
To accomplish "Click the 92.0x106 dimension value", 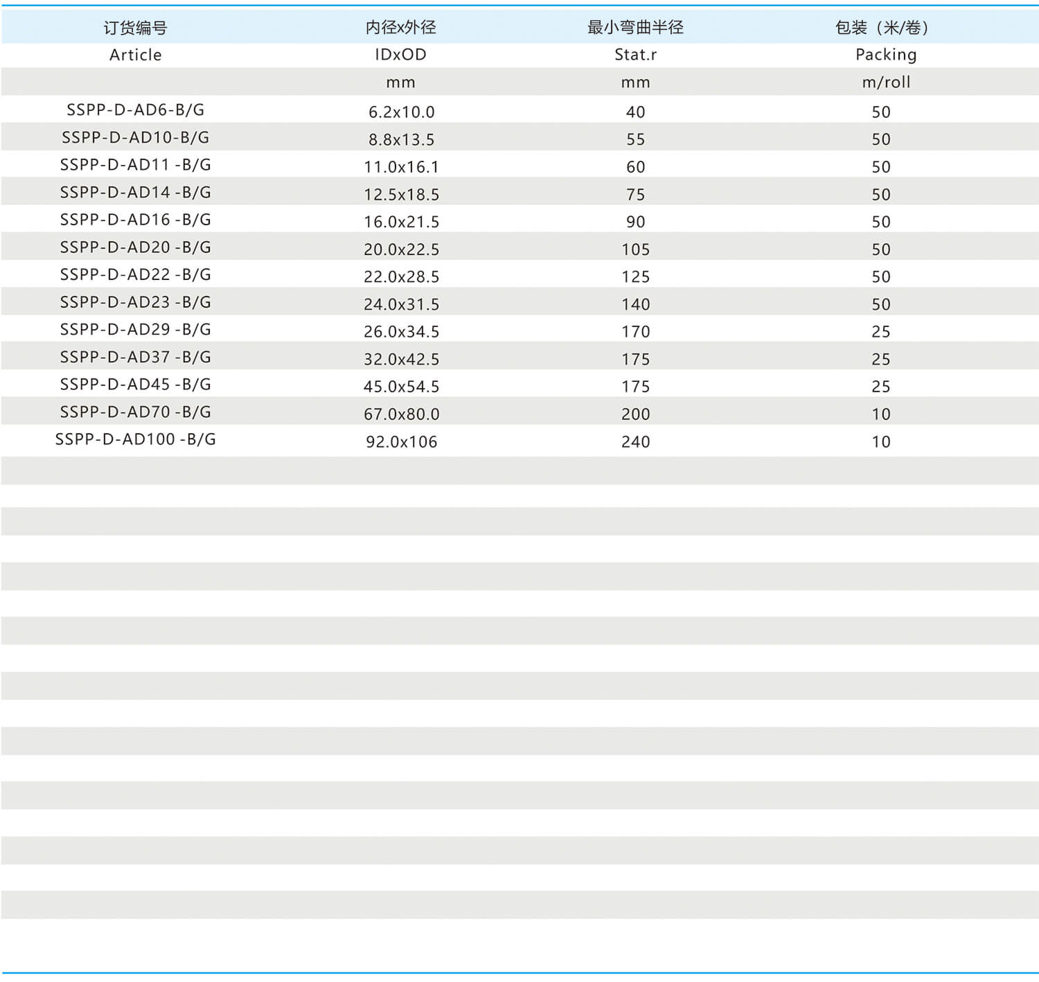I will 401,441.
